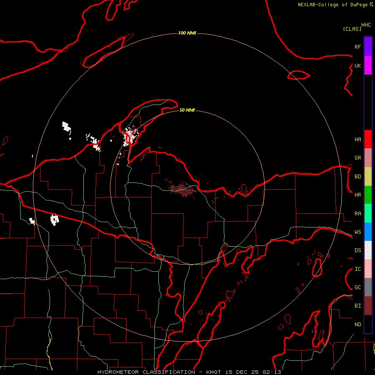Click the BI legend label

point(357,306)
